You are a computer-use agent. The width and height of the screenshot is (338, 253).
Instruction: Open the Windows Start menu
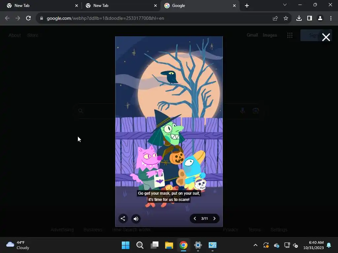click(x=125, y=245)
